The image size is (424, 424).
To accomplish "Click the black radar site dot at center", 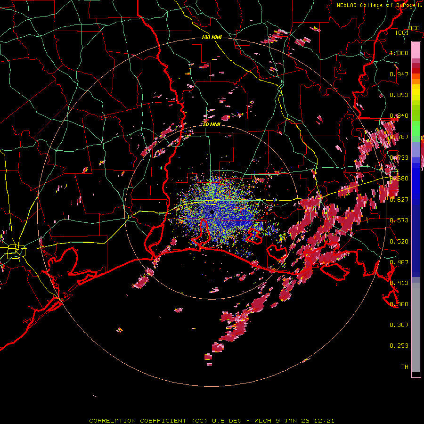I will (x=212, y=212).
